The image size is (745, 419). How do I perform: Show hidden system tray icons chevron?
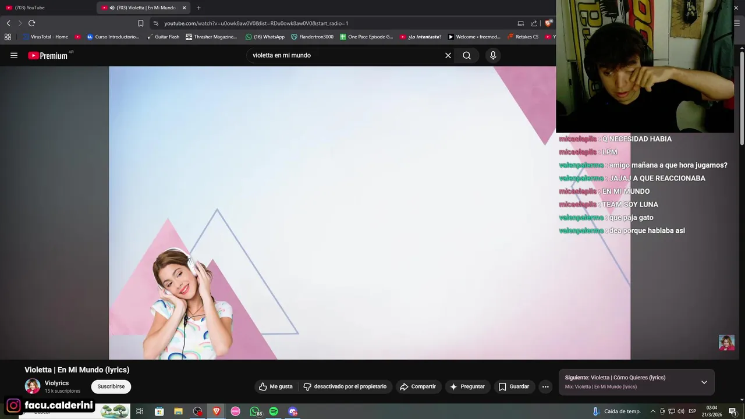pos(652,411)
